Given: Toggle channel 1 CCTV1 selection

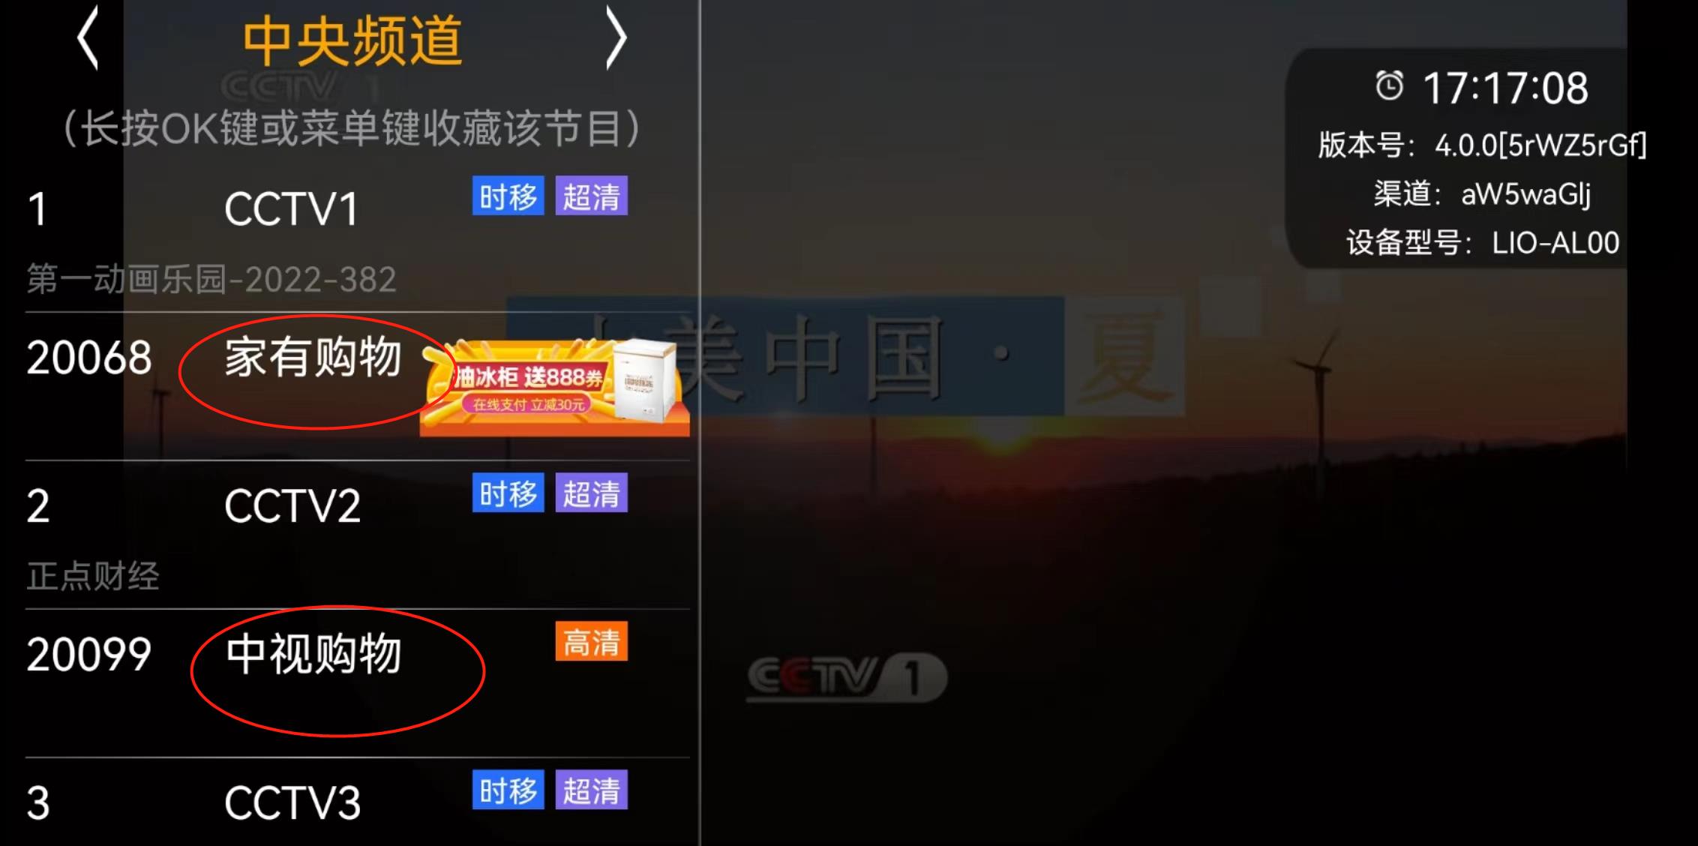Looking at the screenshot, I should click(x=292, y=205).
